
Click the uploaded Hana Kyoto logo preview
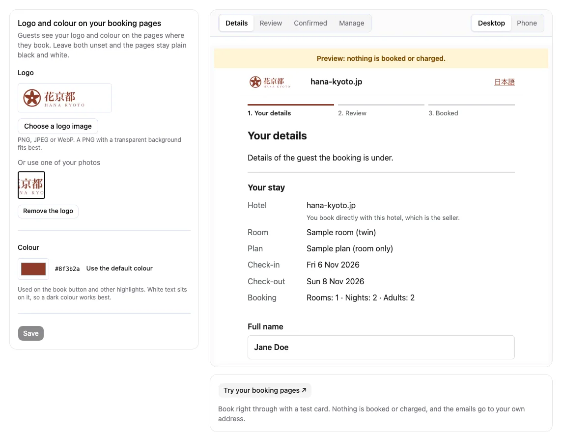coord(65,98)
